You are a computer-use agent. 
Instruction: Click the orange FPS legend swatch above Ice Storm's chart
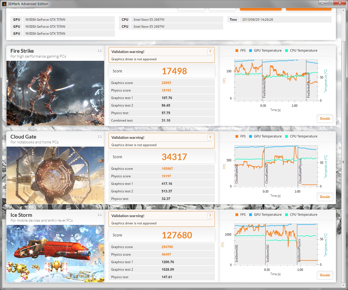click(237, 215)
